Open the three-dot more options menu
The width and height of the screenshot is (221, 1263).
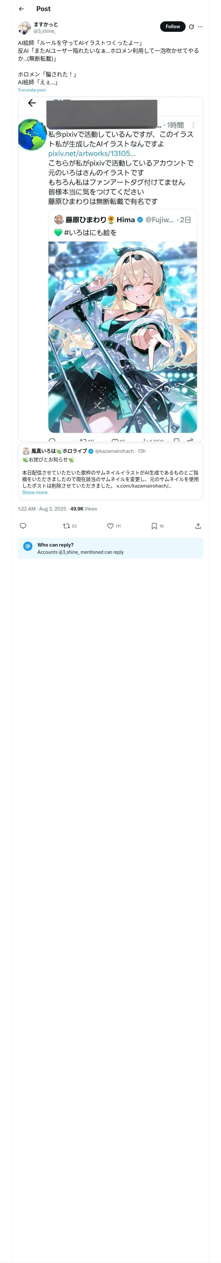pyautogui.click(x=200, y=27)
